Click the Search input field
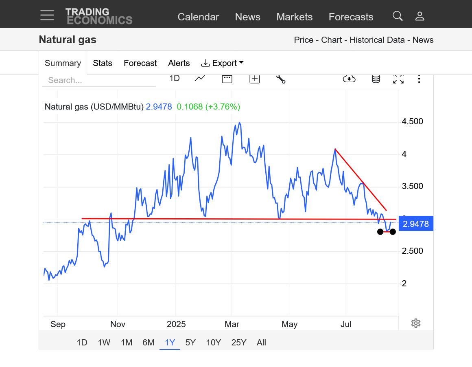Viewport: 472px width, 367px height. (99, 80)
